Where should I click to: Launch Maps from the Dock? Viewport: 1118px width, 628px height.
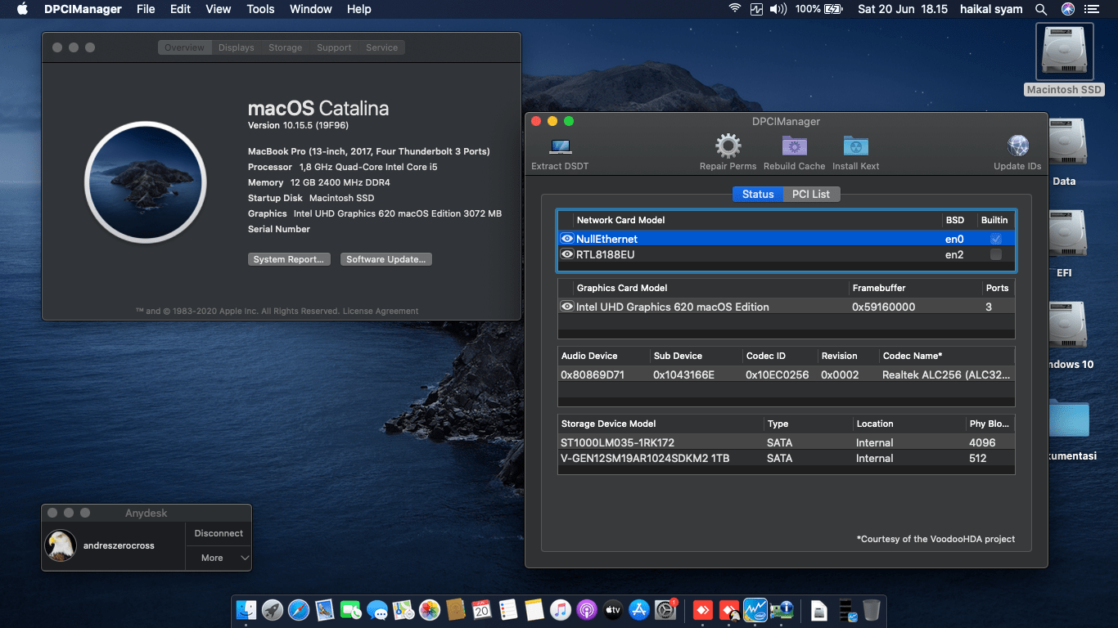403,609
